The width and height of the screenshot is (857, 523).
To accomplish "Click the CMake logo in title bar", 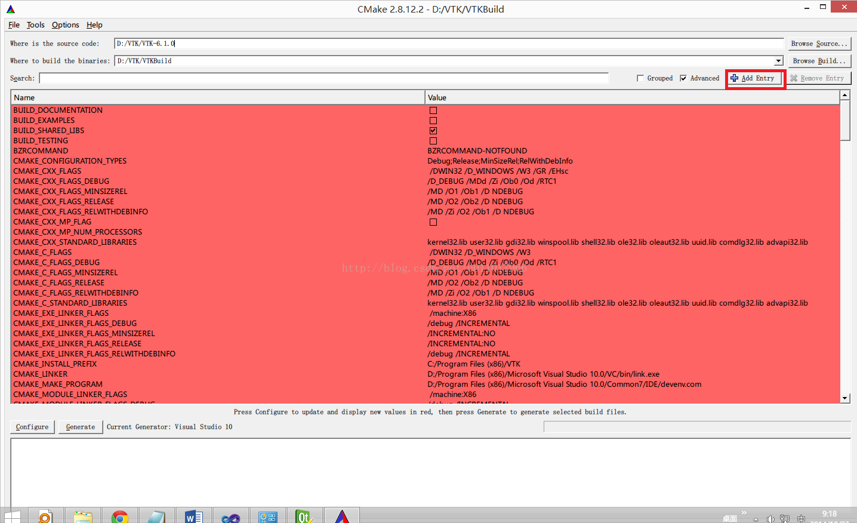I will pyautogui.click(x=11, y=9).
